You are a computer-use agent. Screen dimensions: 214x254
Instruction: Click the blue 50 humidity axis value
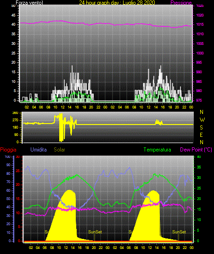click(8, 199)
